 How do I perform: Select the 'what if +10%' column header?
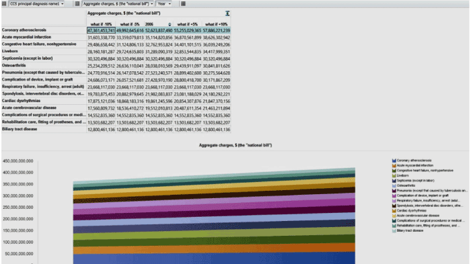pos(216,24)
